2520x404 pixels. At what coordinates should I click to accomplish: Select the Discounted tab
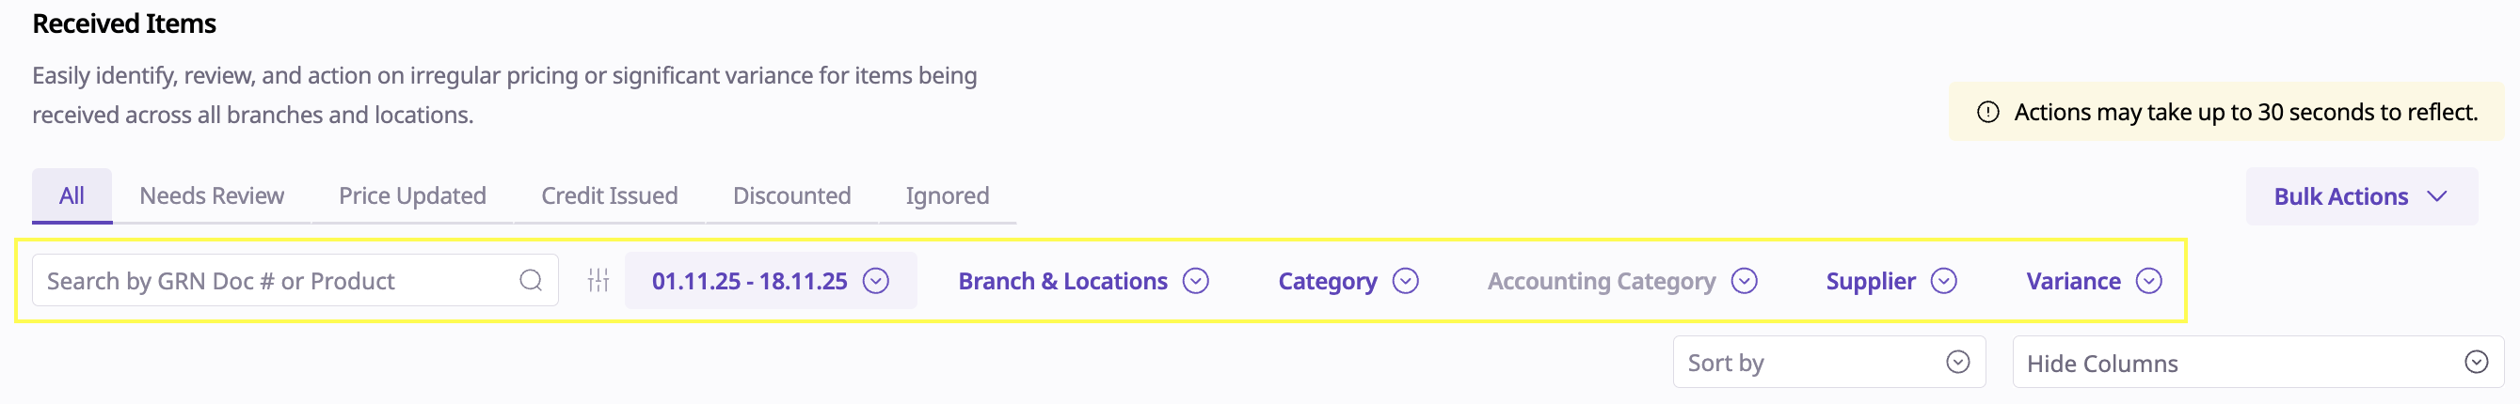point(791,196)
